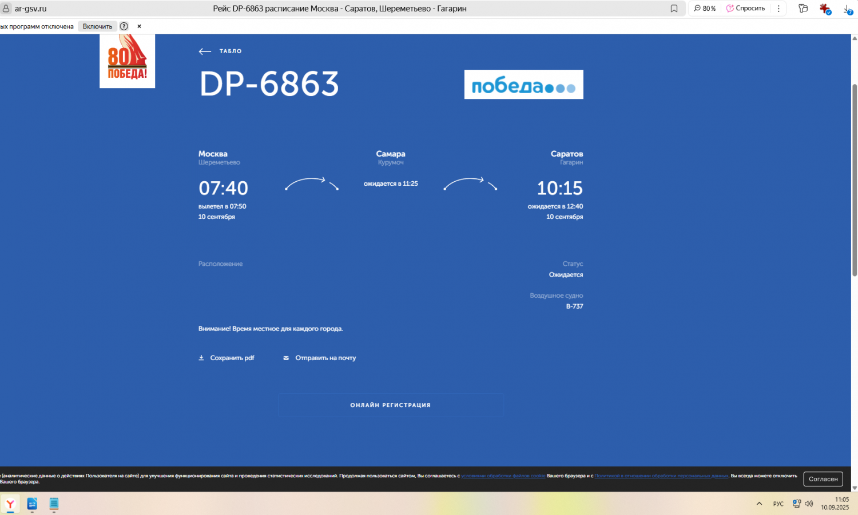Screen dimensions: 858x515
Task: Go back using the ТАБЛО arrow icon
Action: tap(205, 51)
